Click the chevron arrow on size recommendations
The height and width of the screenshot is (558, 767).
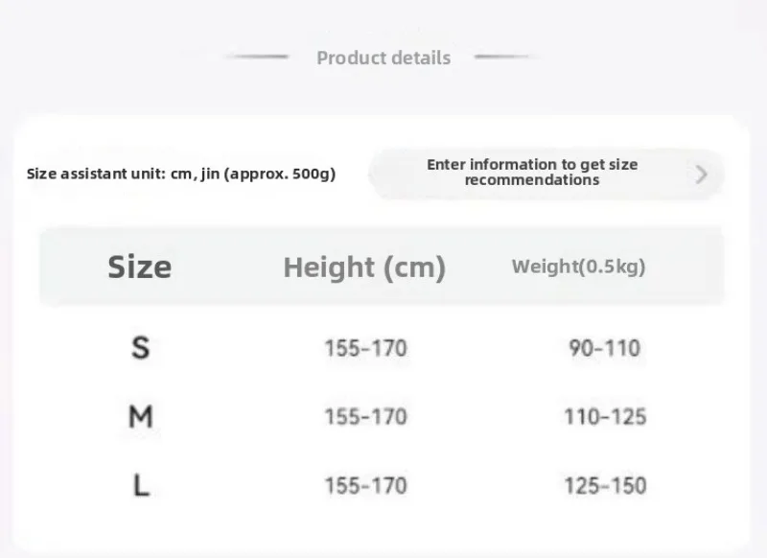[702, 174]
